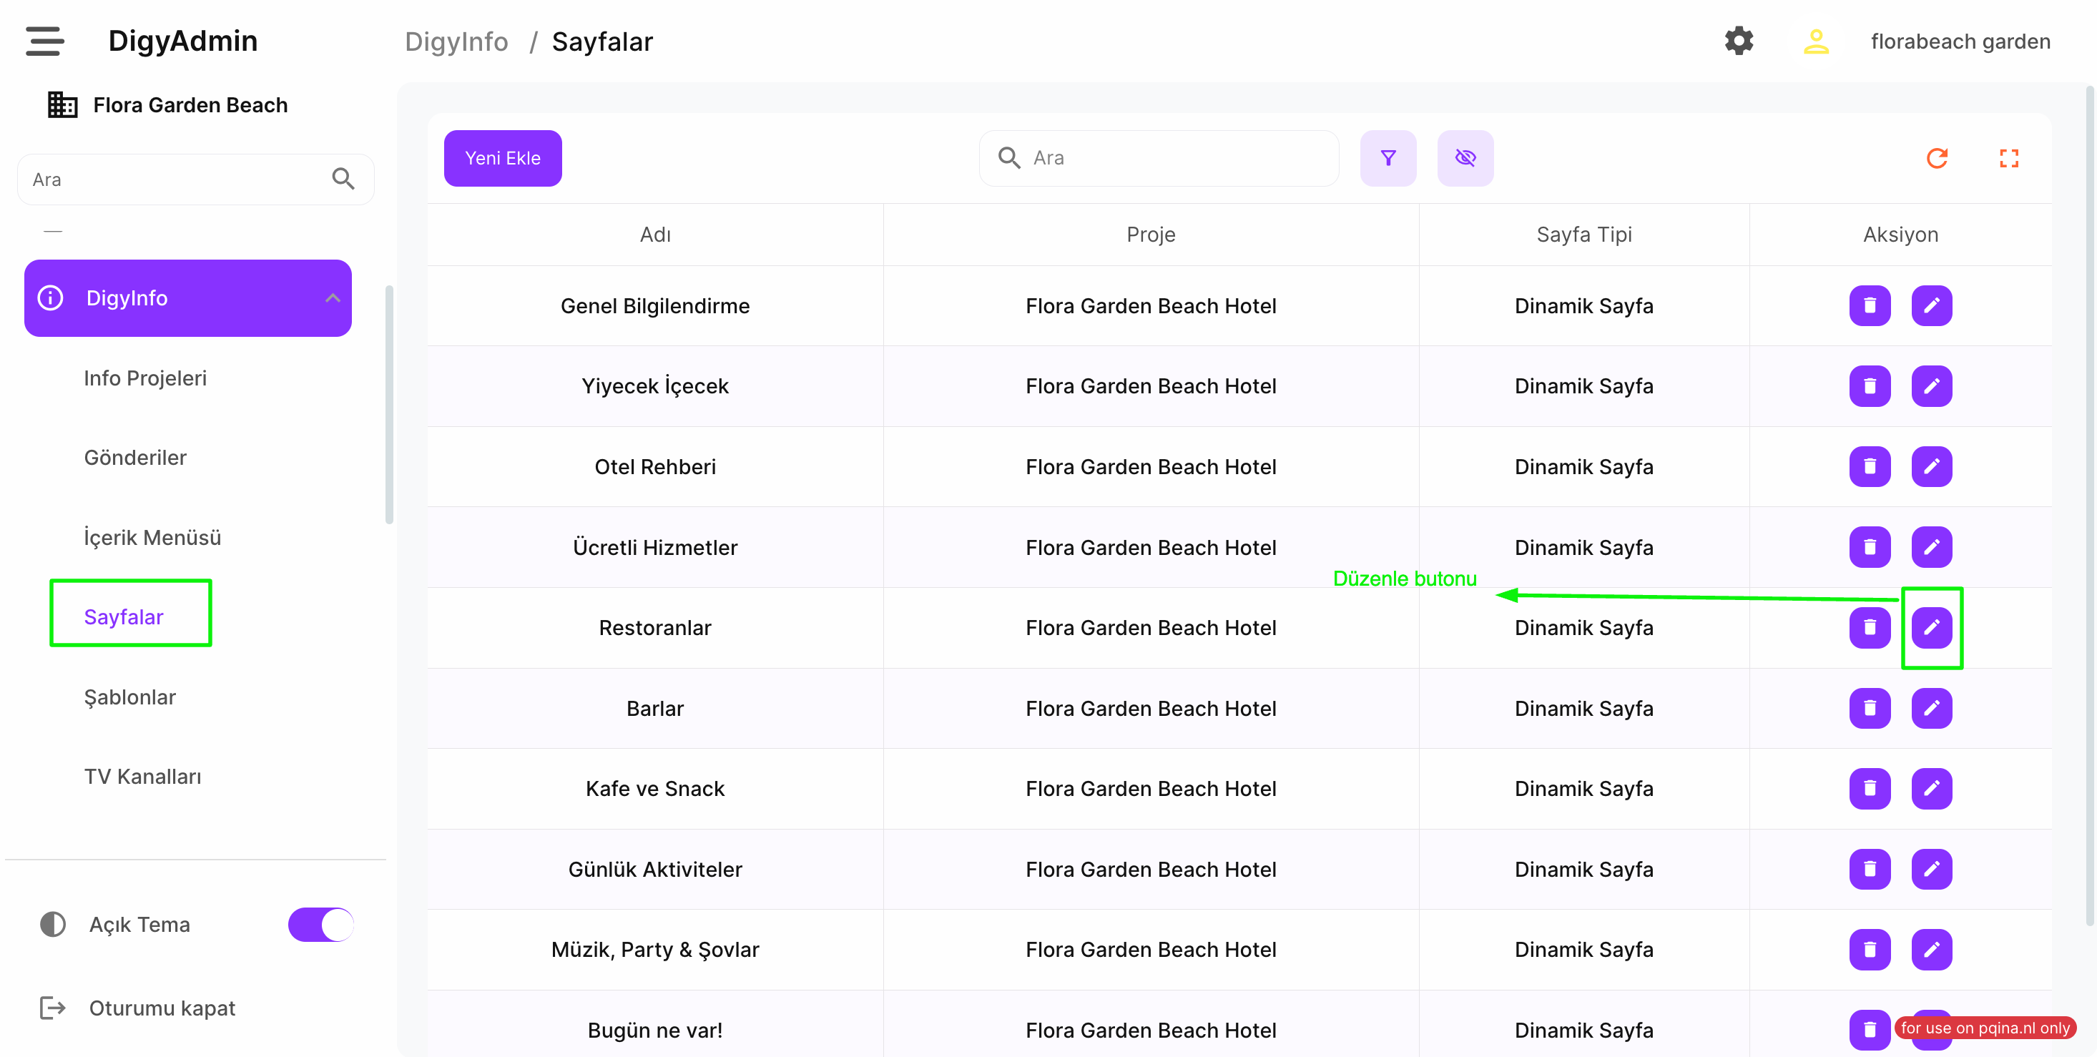
Task: Toggle the Açık Tema switch
Action: (320, 925)
